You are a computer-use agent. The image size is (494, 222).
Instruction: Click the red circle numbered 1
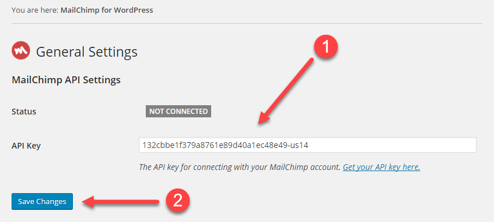coord(326,47)
